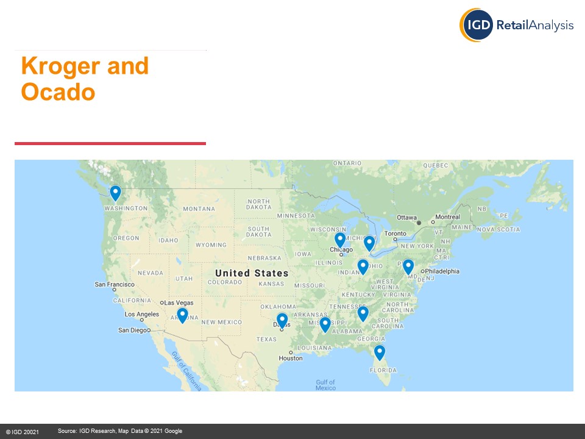Viewport: 585px width, 439px height.
Task: Click the NORTH DAKOTA state label
Action: 259,204
